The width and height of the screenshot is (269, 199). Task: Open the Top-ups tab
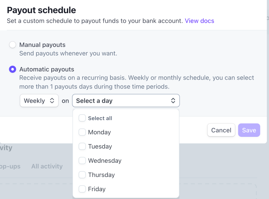[x=10, y=166]
